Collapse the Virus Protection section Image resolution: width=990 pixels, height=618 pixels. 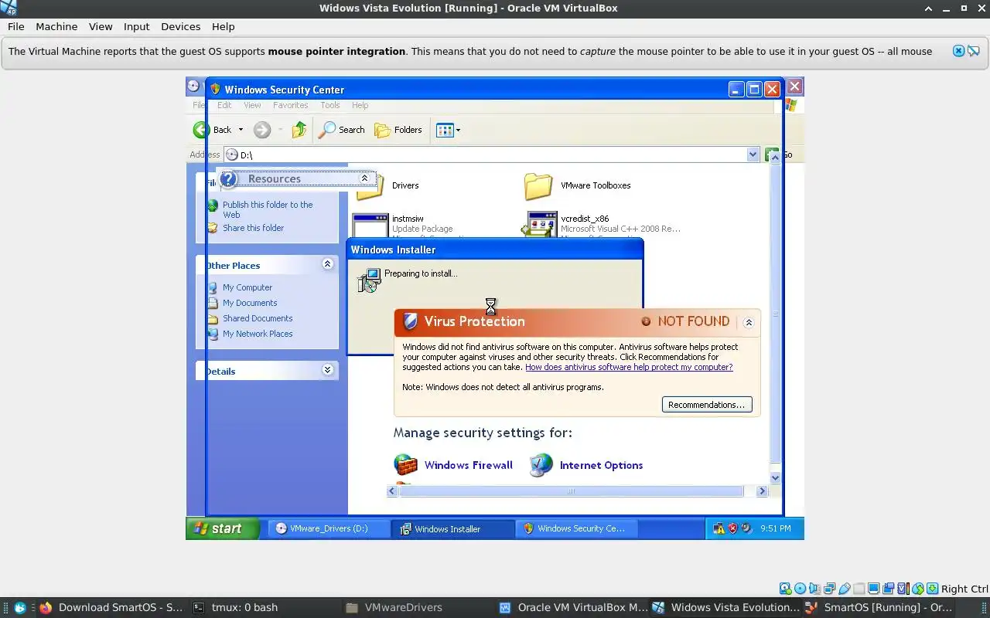pyautogui.click(x=748, y=322)
